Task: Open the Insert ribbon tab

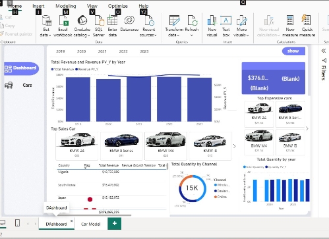Action: pyautogui.click(x=38, y=6)
